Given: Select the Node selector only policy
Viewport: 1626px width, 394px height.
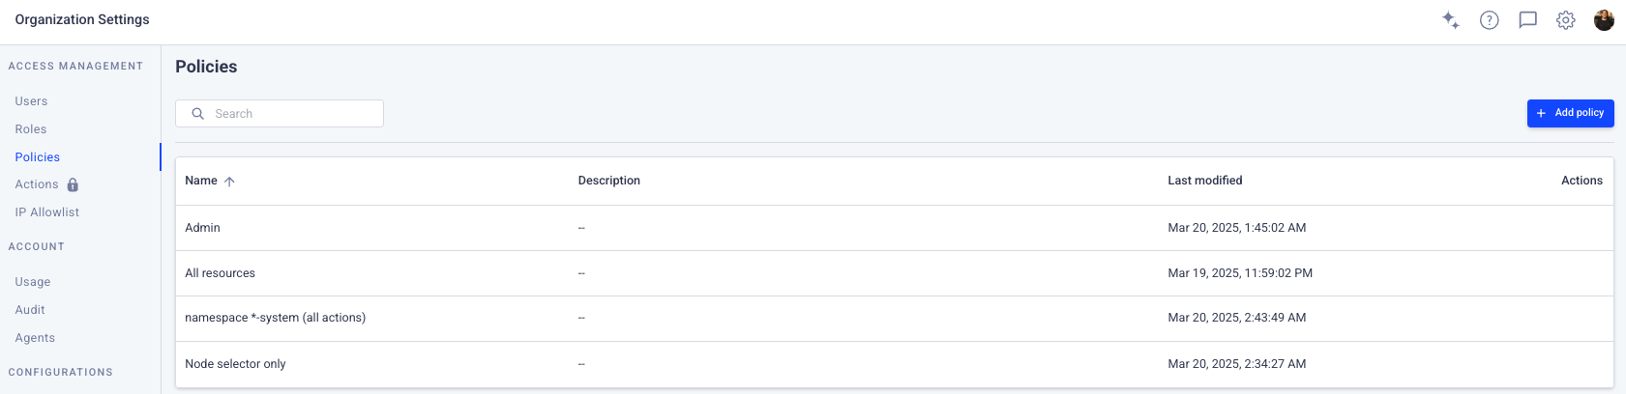Looking at the screenshot, I should point(894,364).
